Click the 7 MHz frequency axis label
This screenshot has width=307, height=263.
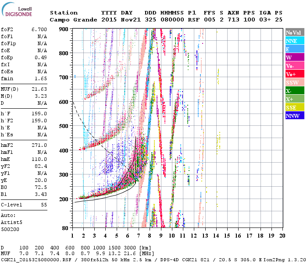point(139,236)
